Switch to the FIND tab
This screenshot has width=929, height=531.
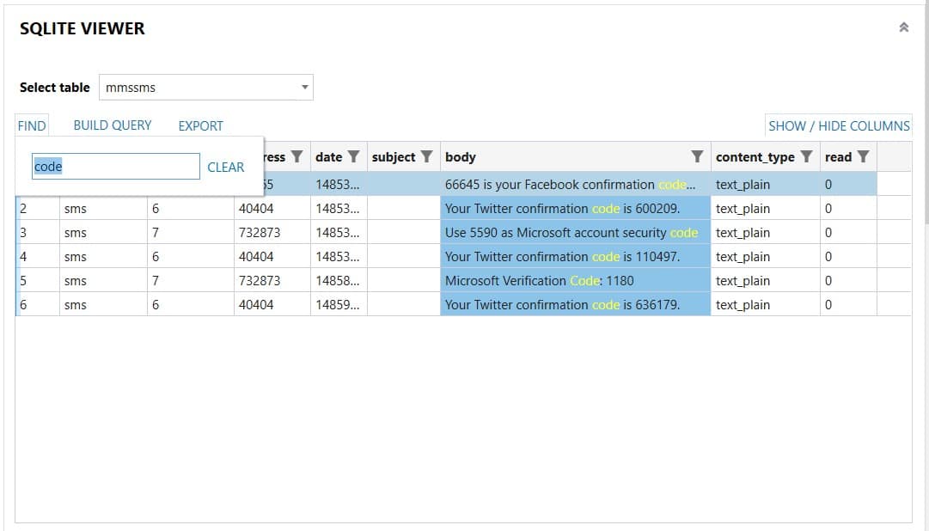[x=31, y=125]
